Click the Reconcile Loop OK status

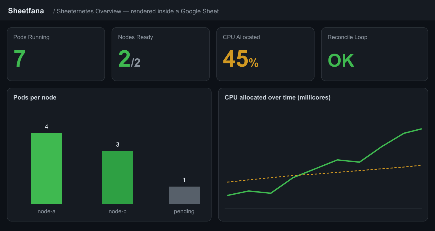coord(341,60)
